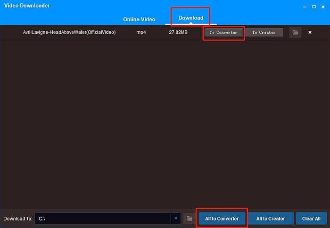This screenshot has height=228, width=330.
Task: Click the Video Downloader window title
Action: (26, 6)
